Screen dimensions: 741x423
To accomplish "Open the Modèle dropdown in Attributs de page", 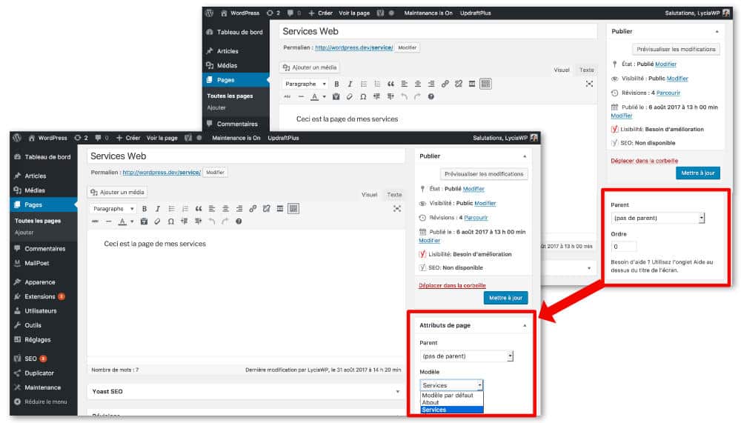I will pyautogui.click(x=452, y=385).
